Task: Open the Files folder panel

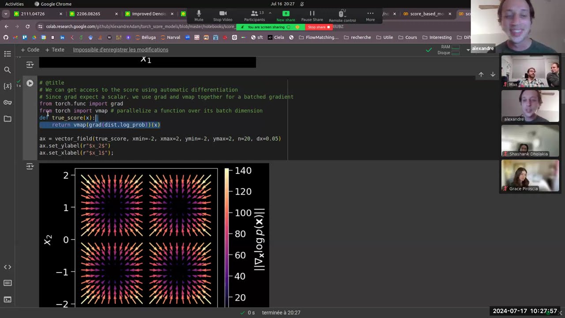Action: (x=8, y=119)
